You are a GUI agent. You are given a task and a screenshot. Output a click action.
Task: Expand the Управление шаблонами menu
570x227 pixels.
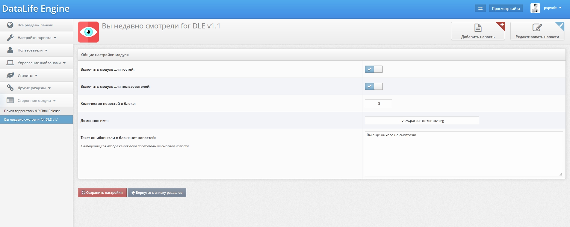[41, 63]
